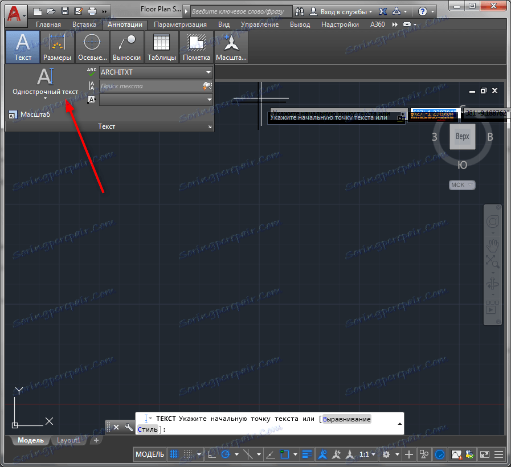Viewport: 511px width, 467px height.
Task: Choose the Выравнивание command option
Action: tap(347, 419)
